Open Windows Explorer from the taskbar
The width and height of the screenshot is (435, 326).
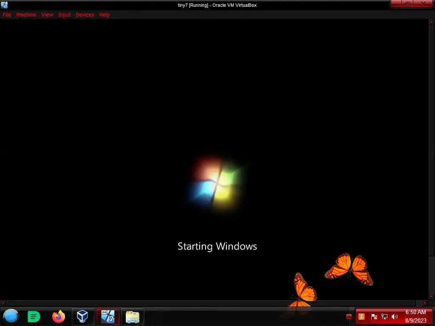[133, 317]
